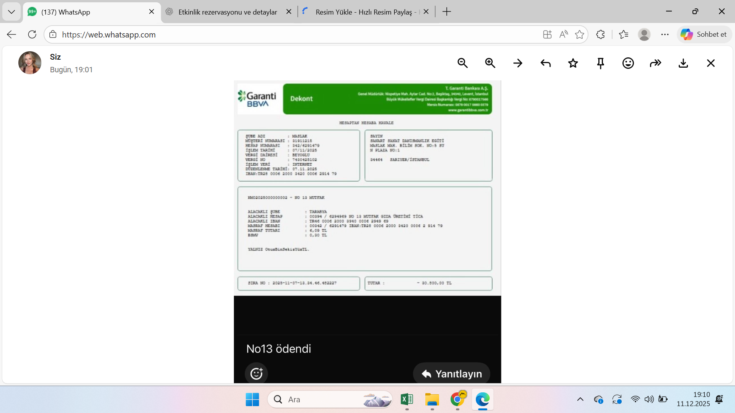Download the receipt image
735x413 pixels.
(683, 63)
